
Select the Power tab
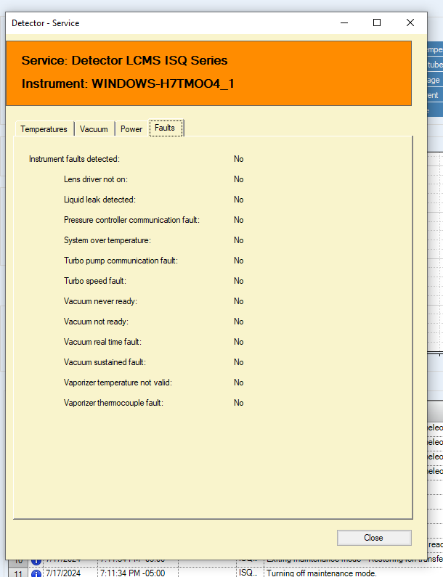pos(131,129)
